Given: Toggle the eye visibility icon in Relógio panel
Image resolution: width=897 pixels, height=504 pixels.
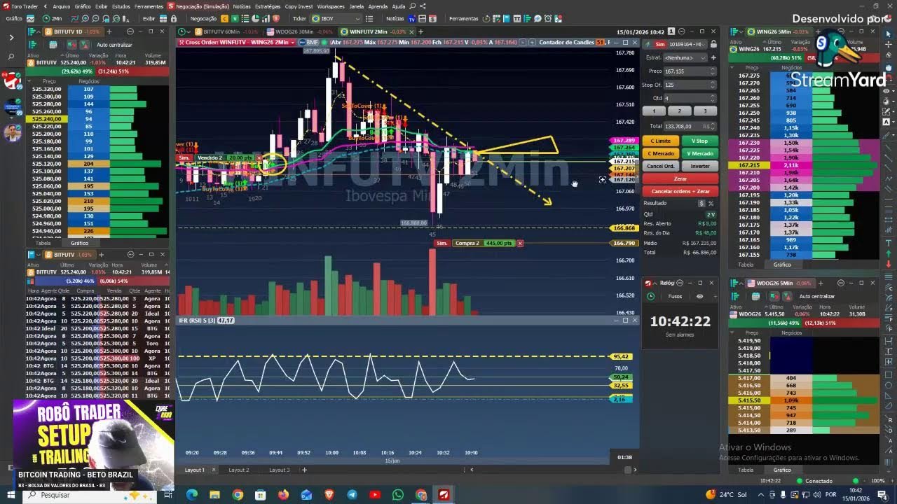Looking at the screenshot, I should coord(699,296).
